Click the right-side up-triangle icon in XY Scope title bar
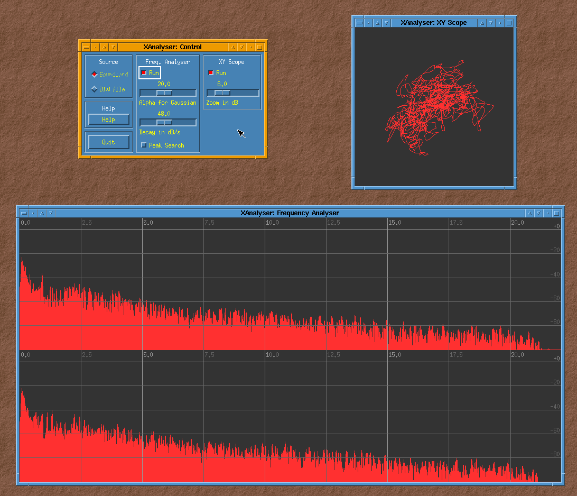 pyautogui.click(x=482, y=23)
